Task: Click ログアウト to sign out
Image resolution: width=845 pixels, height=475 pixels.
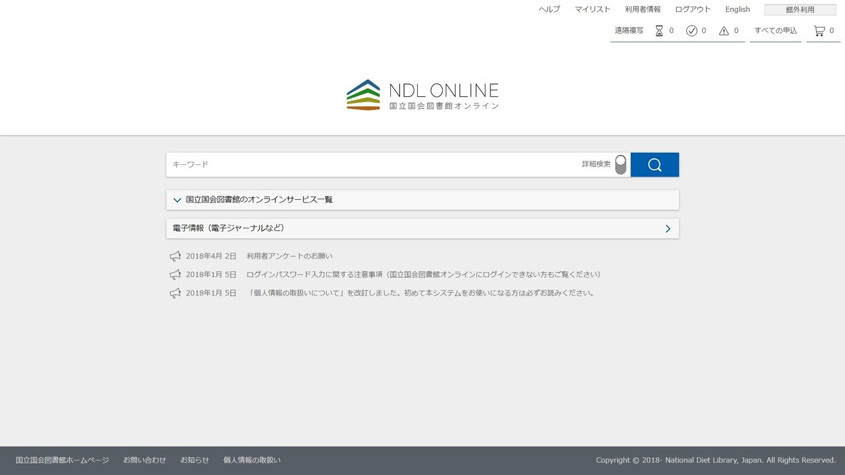Action: pyautogui.click(x=693, y=9)
